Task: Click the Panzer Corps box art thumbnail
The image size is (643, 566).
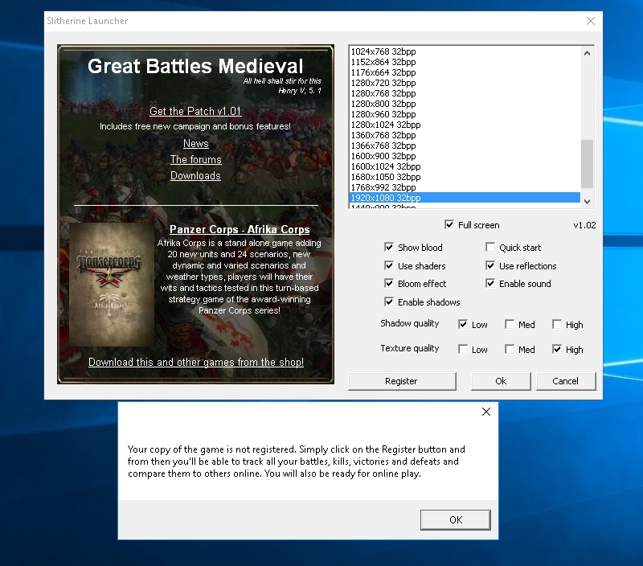Action: point(112,285)
